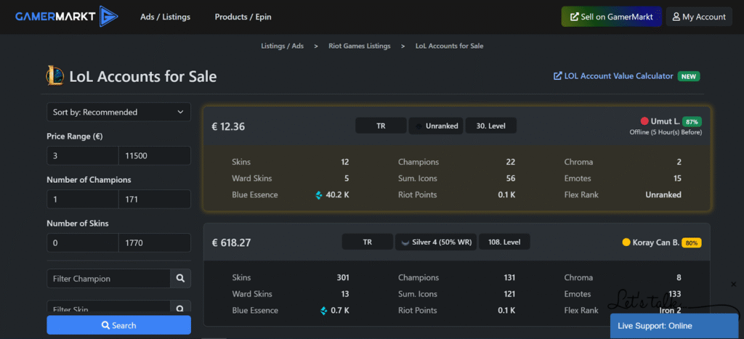Open the Ads / Listings menu
The height and width of the screenshot is (339, 744).
(x=165, y=17)
